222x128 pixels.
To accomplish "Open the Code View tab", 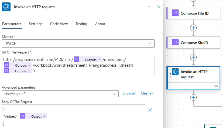I will point(59,24).
